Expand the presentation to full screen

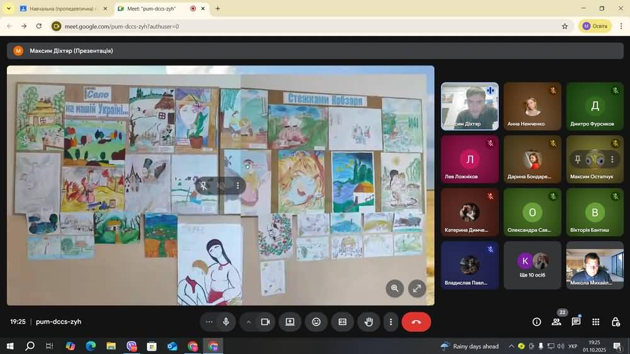416,288
